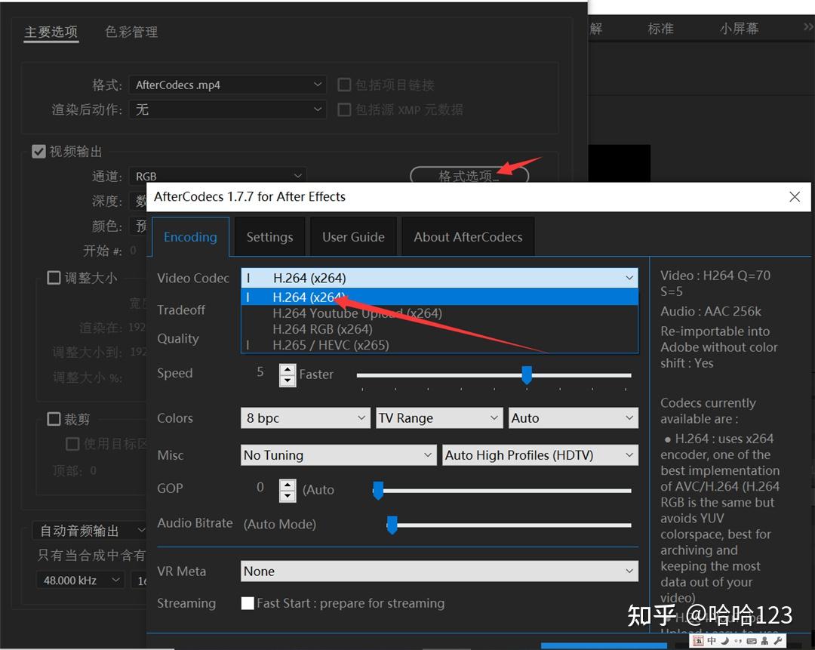The height and width of the screenshot is (650, 815).
Task: Close the AfterCodecs 1.7.7 dialog
Action: pyautogui.click(x=794, y=196)
